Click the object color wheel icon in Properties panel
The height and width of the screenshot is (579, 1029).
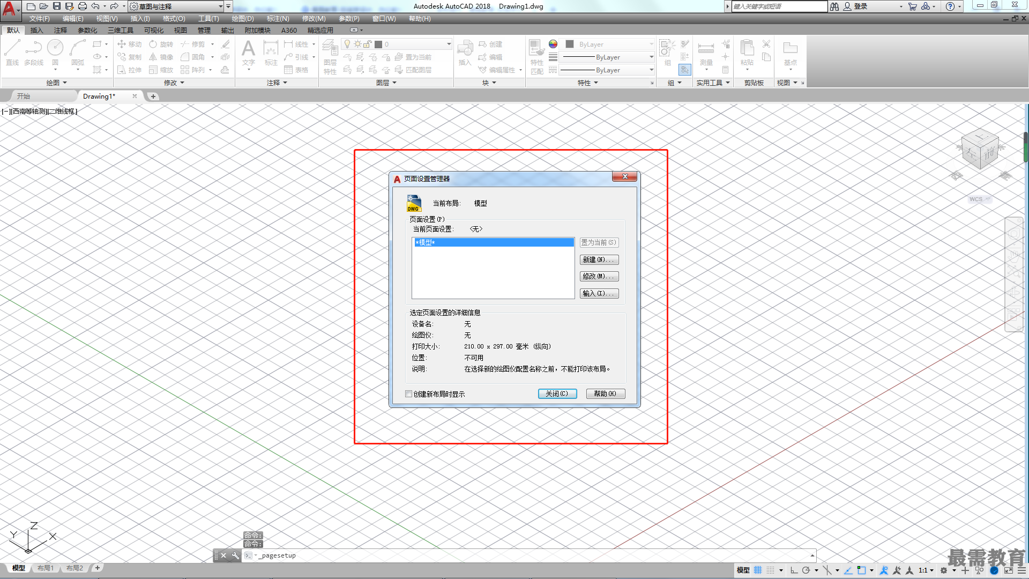[553, 44]
